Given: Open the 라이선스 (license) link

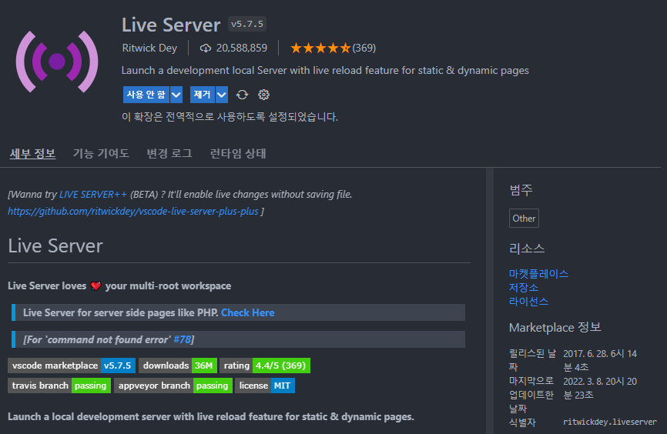Looking at the screenshot, I should click(529, 302).
